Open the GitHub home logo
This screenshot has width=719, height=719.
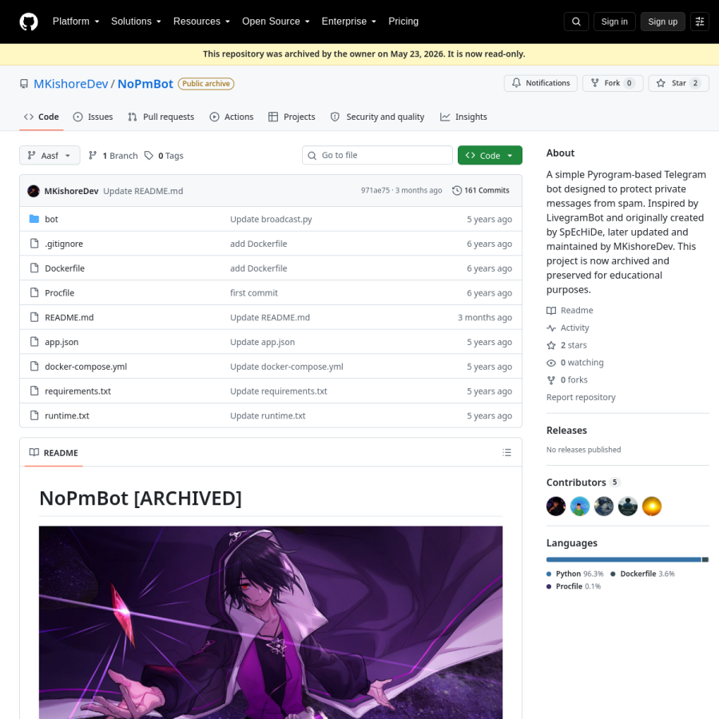[29, 22]
